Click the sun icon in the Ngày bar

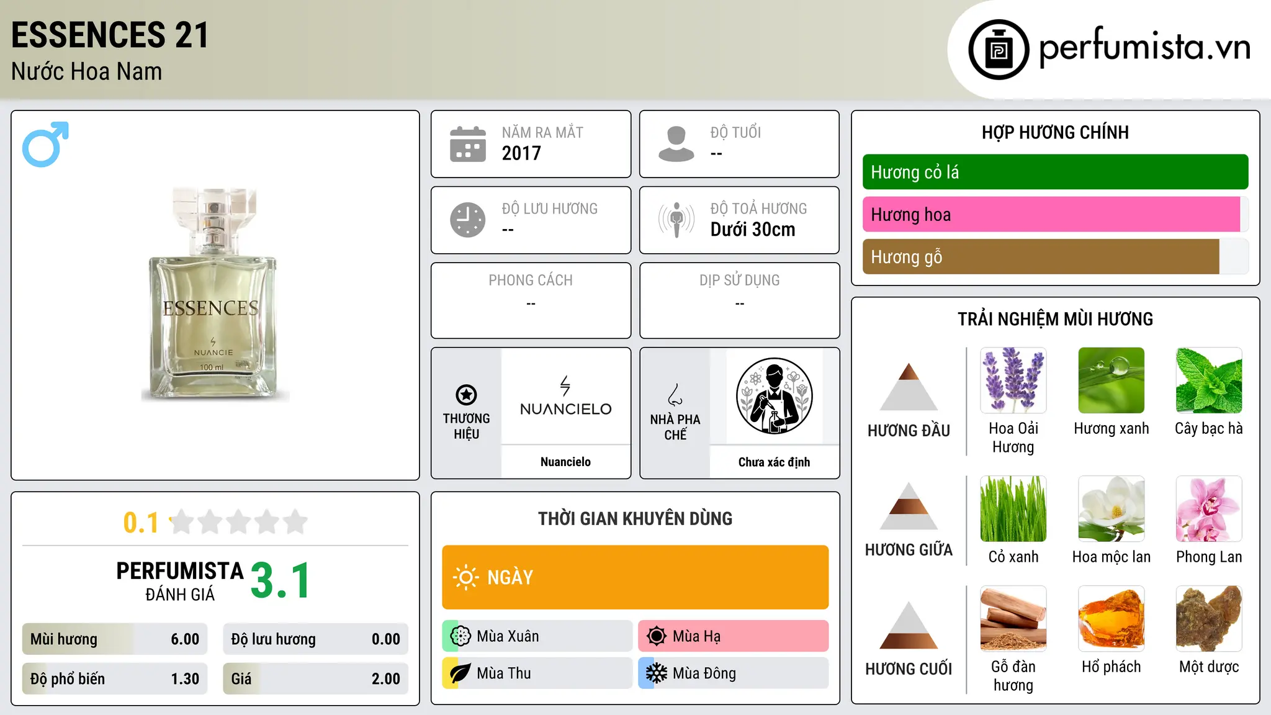pos(465,577)
